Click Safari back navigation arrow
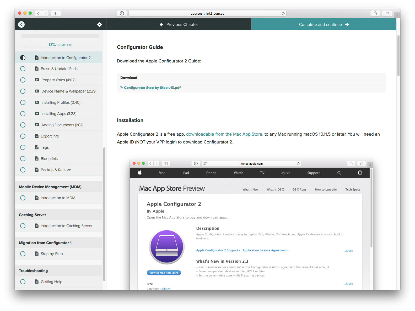415x311 pixels. pyautogui.click(x=38, y=13)
